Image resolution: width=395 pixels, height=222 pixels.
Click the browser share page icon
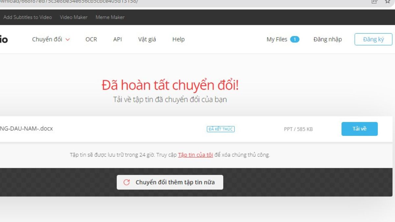[x=374, y=1]
